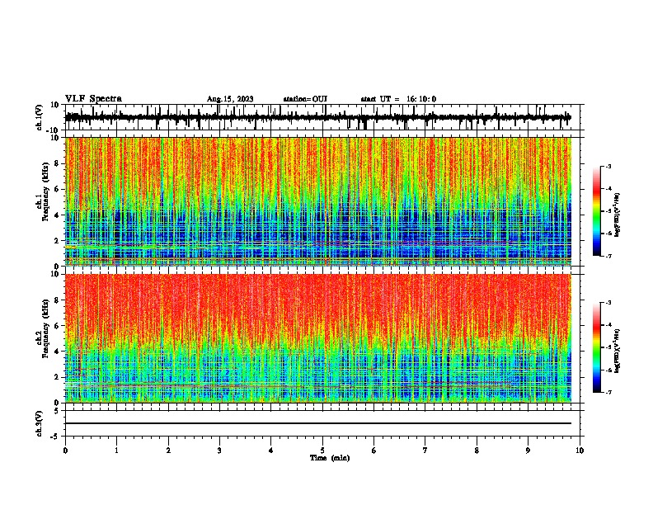Click the ch.1 voltage waveform trace panel

coord(324,117)
